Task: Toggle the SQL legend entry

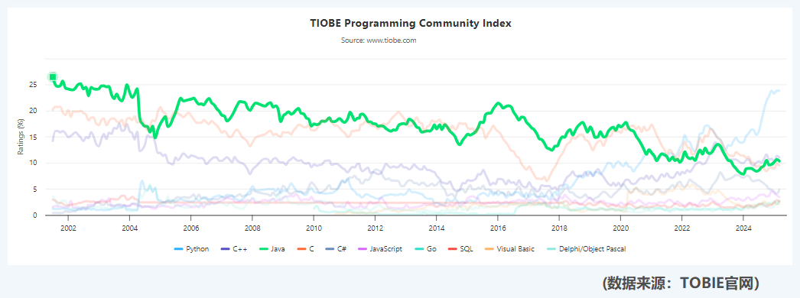Action: [x=460, y=249]
